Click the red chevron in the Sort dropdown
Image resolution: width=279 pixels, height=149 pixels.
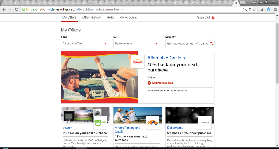click(157, 44)
